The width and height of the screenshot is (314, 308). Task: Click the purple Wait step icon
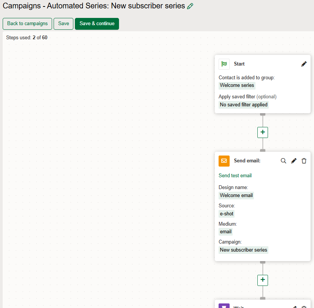(224, 306)
